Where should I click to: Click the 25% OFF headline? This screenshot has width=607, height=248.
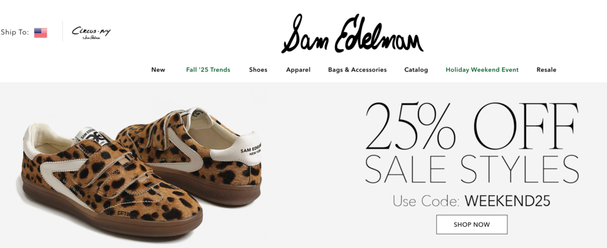472,126
